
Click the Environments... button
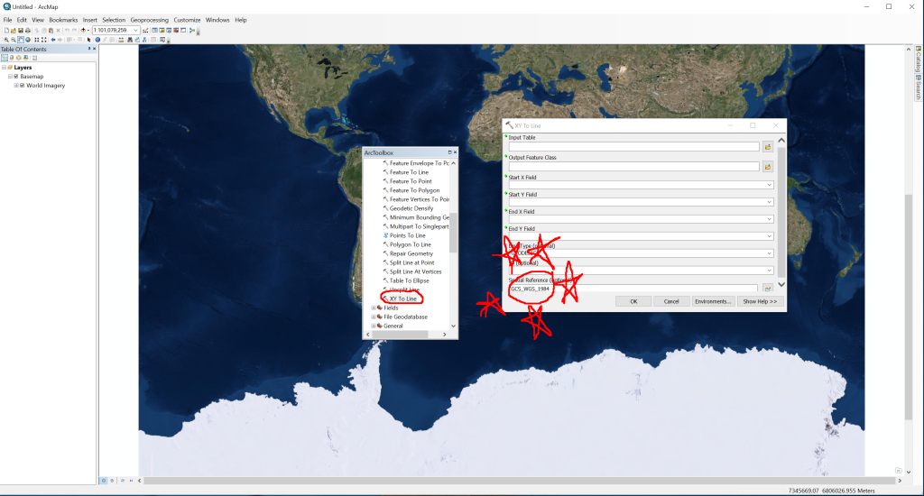713,301
